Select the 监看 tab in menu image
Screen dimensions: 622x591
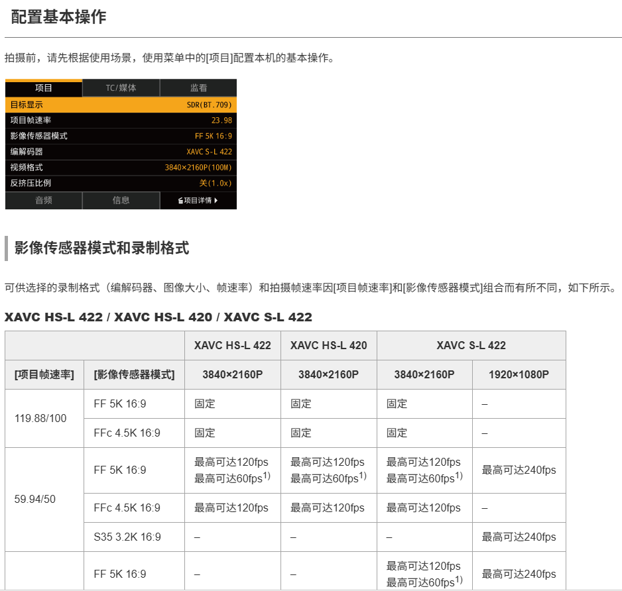(198, 88)
